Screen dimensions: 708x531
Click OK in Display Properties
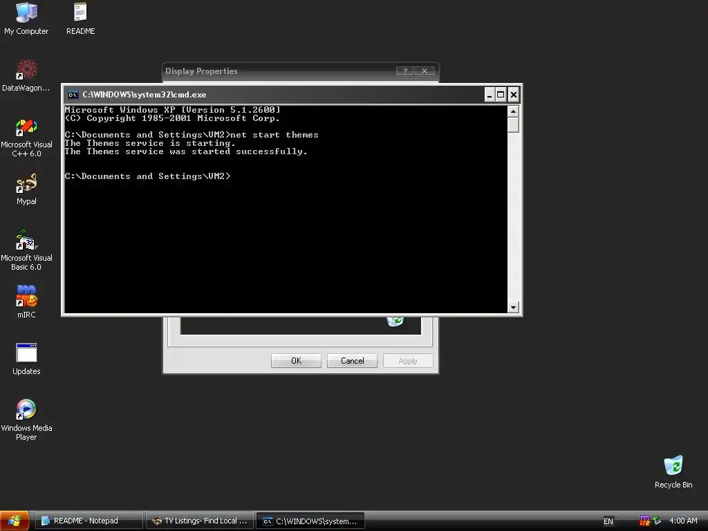[296, 361]
